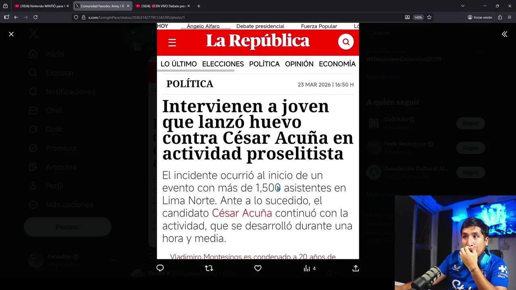Open the reader or install page icon

(407, 17)
